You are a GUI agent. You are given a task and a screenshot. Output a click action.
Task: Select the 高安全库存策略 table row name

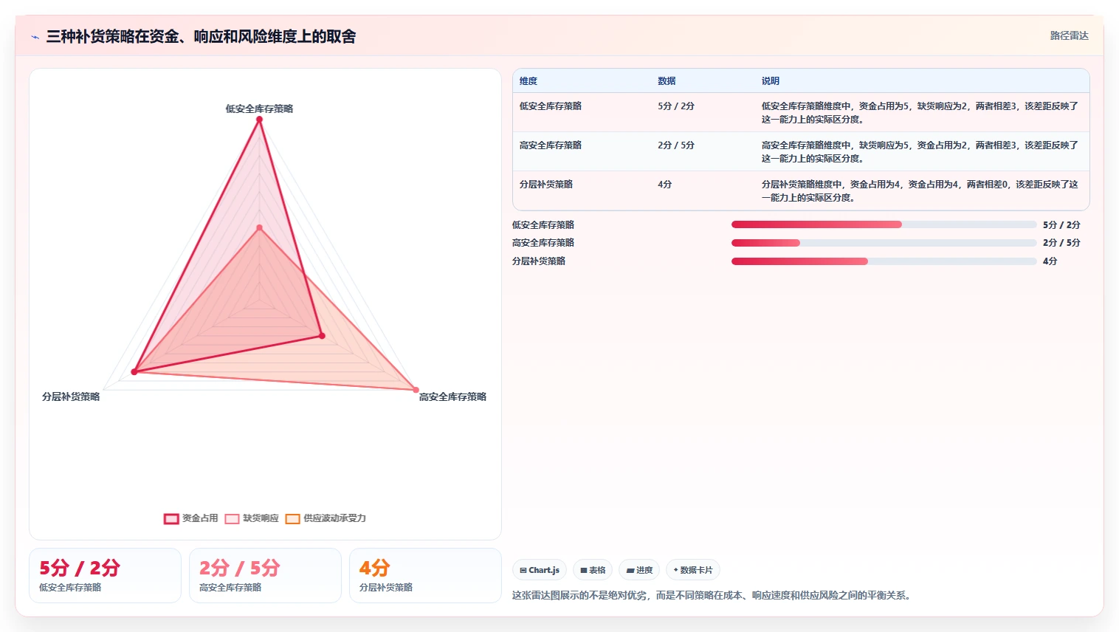(x=551, y=145)
